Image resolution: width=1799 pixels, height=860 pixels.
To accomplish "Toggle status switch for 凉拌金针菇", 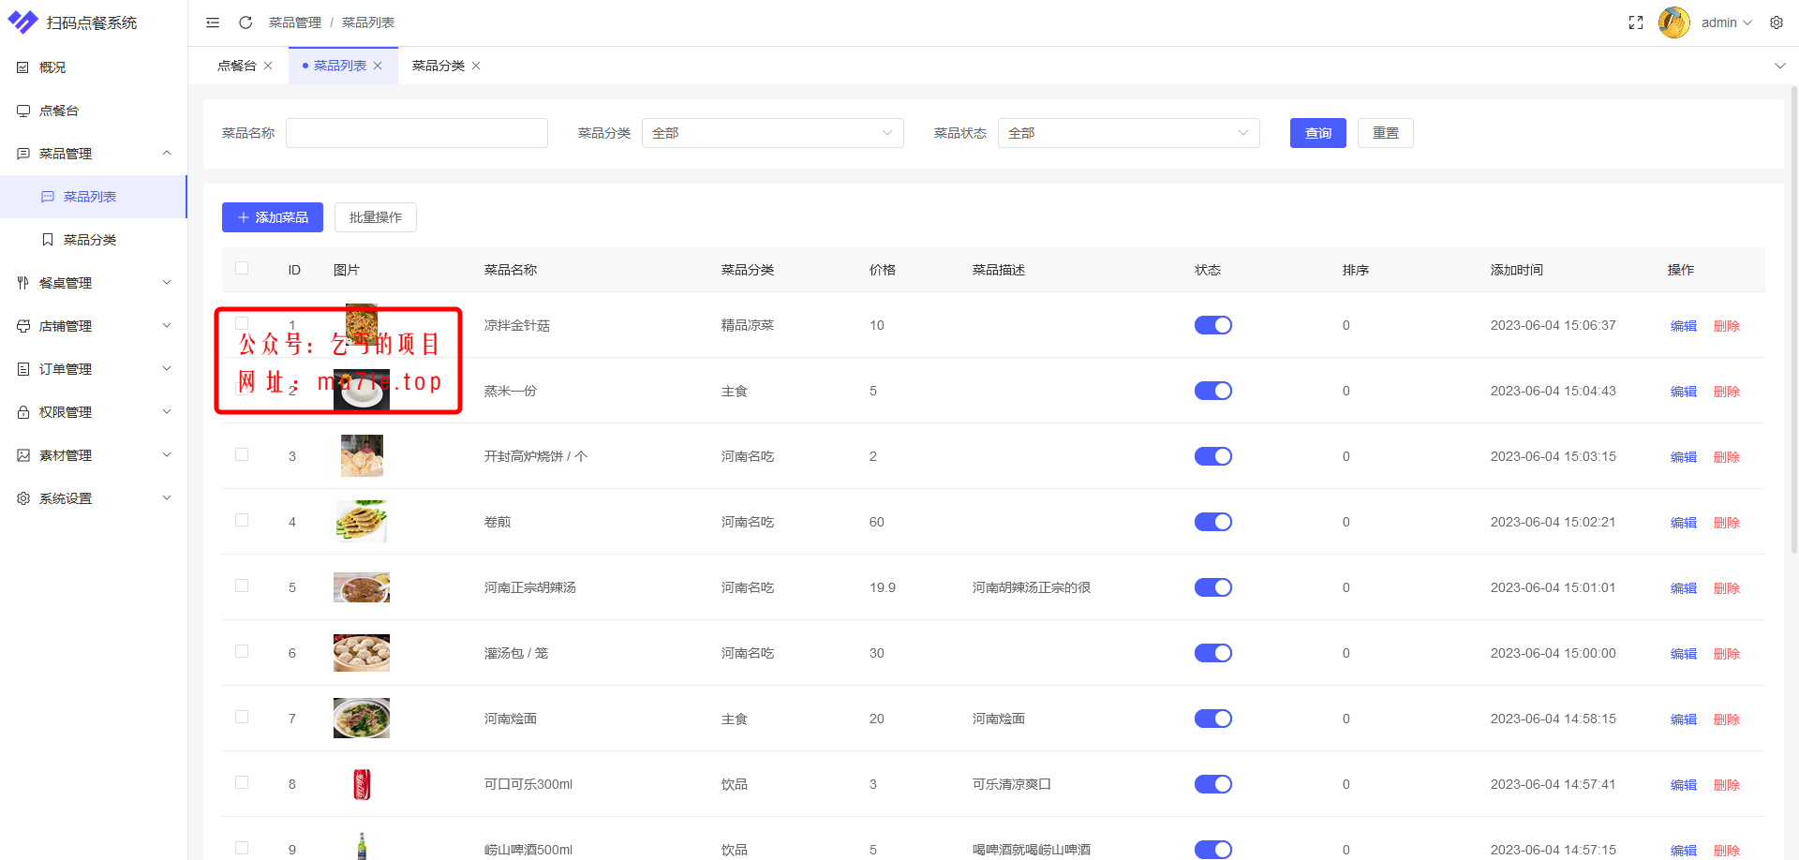I will [x=1213, y=325].
